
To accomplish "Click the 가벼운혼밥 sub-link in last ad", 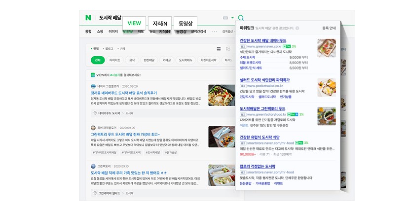I will coord(263,183).
